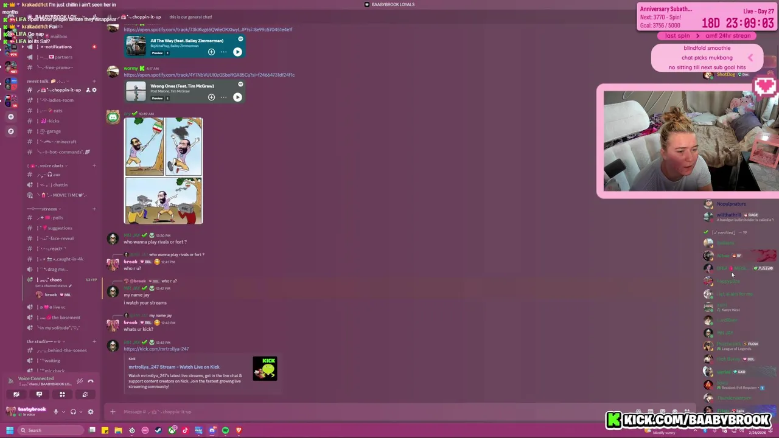Share your screen in voice channel
779x438 pixels.
tap(39, 395)
